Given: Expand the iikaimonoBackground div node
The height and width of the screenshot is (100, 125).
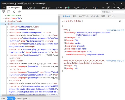Looking at the screenshot, I should 8,32.
